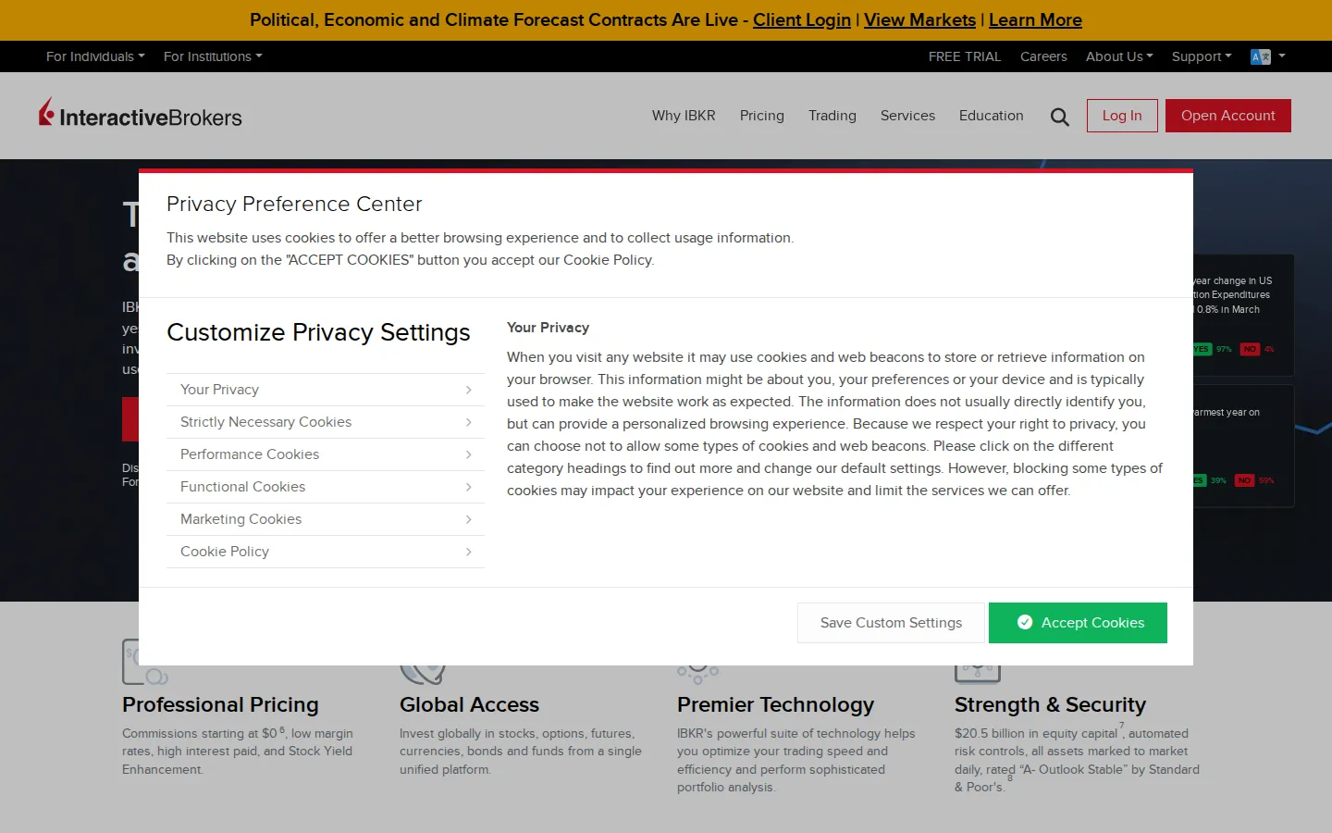Click the checkmark icon in Accept Cookies

[x=1025, y=623]
